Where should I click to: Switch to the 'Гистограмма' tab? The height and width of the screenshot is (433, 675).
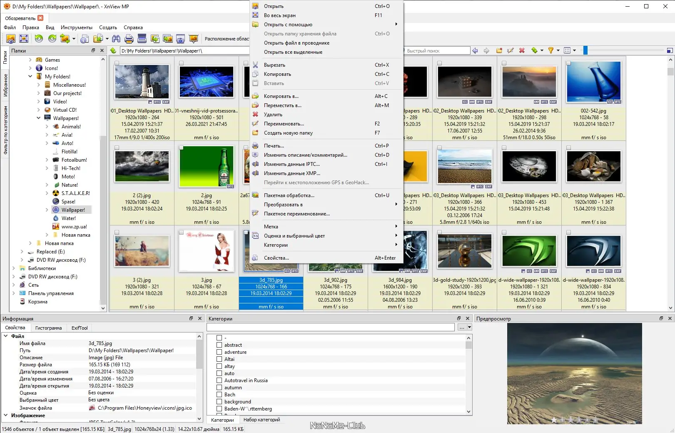coord(48,328)
